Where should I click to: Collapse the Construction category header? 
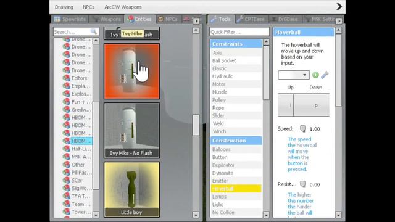[236, 141]
